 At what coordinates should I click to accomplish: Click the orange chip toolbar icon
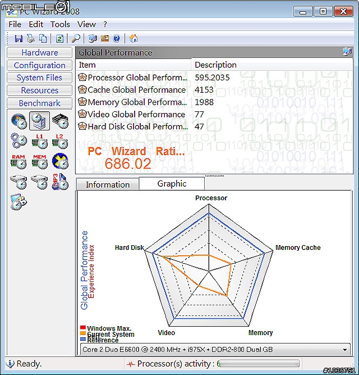pyautogui.click(x=105, y=38)
